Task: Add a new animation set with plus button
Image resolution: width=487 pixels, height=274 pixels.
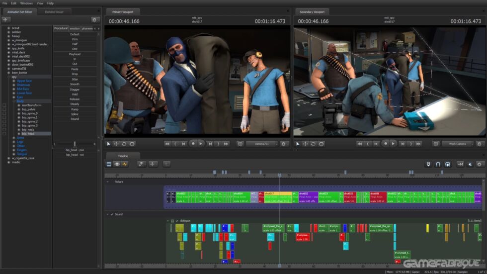Action: tap(5, 19)
